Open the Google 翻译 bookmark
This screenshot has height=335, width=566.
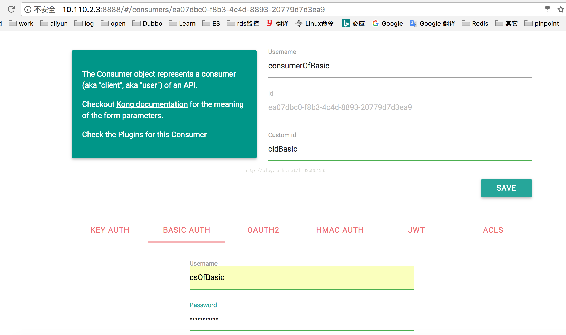(x=433, y=23)
